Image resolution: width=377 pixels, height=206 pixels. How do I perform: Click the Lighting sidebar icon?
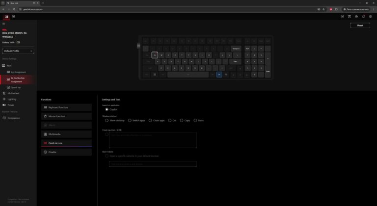[x=4, y=99]
